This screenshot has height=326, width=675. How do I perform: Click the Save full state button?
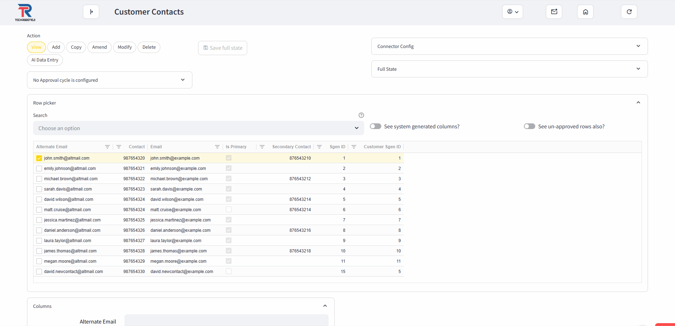coord(223,48)
